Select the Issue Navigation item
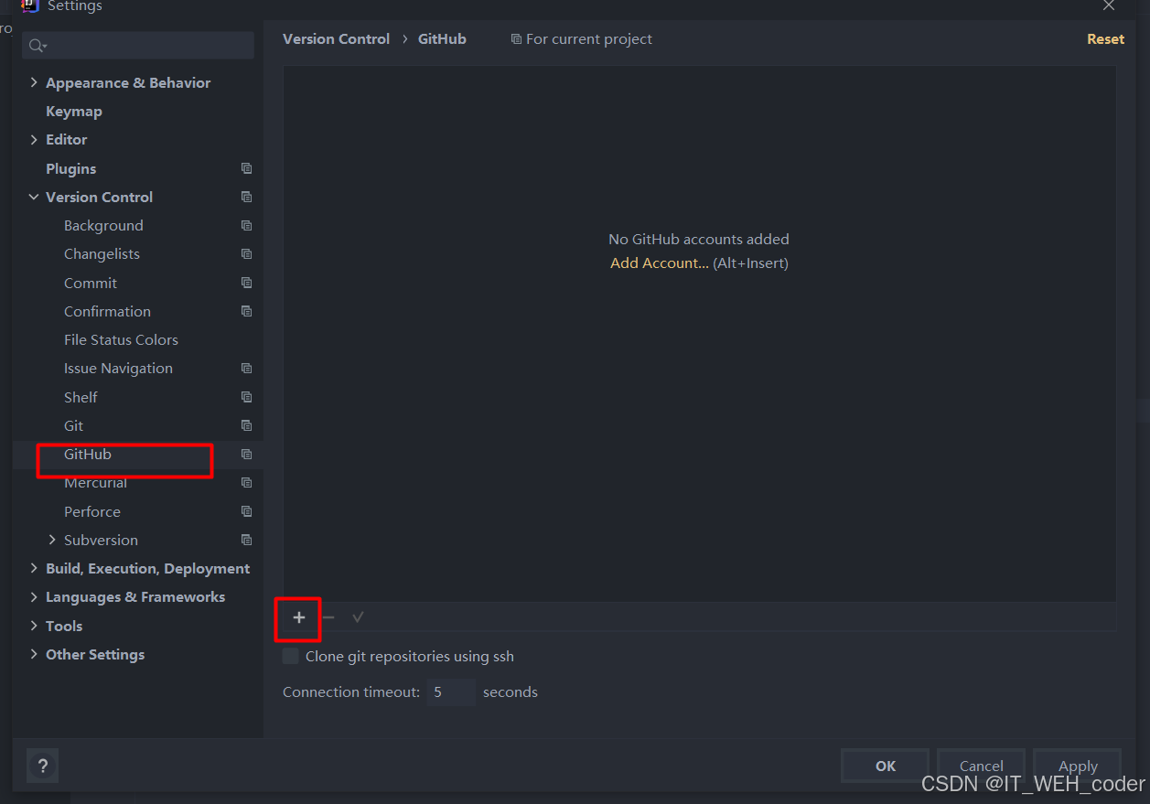The height and width of the screenshot is (804, 1150). (118, 368)
